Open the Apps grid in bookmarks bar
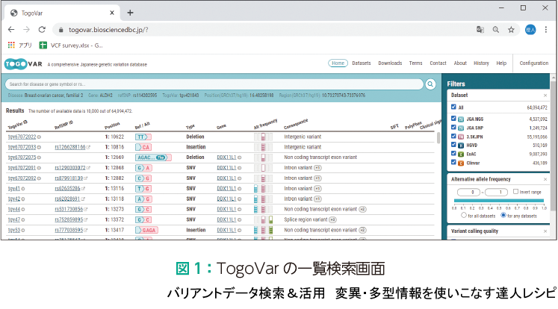 coord(12,45)
